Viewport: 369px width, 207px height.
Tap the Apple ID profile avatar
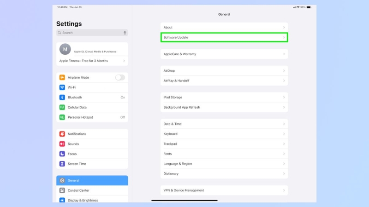point(65,49)
